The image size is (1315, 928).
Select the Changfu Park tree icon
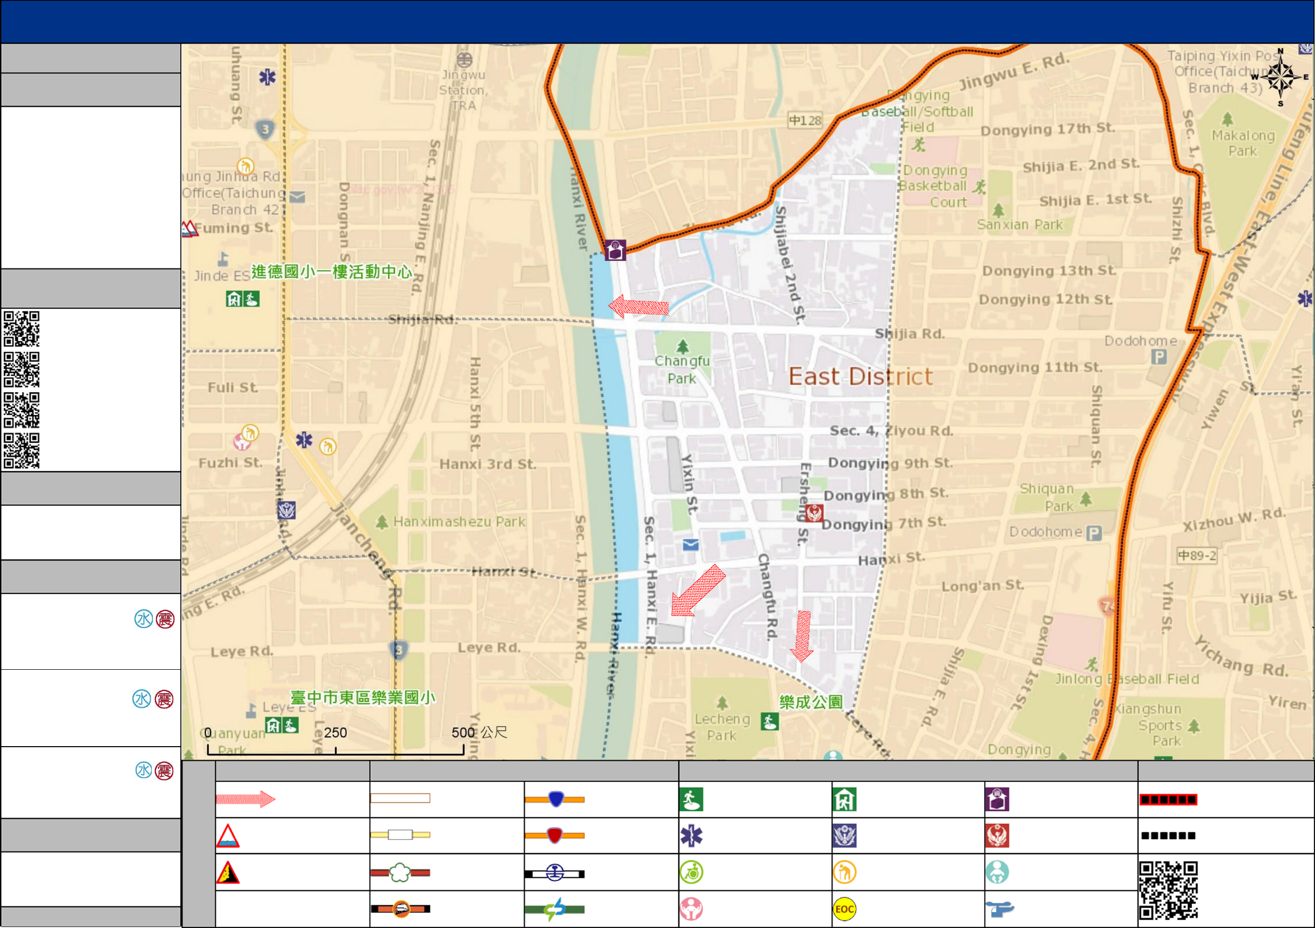coord(682,346)
